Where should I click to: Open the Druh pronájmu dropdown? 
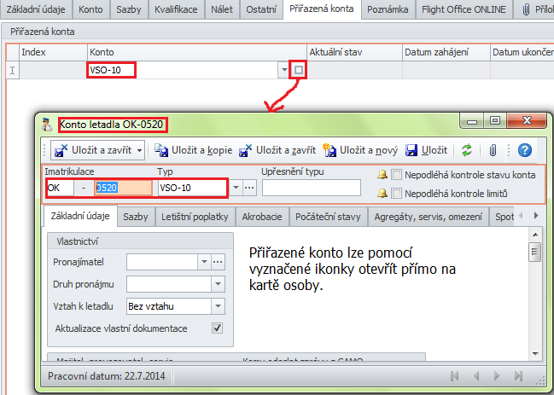218,283
